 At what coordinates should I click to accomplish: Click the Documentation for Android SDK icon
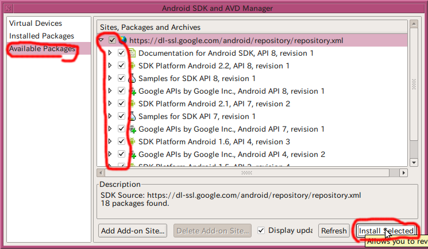click(132, 53)
